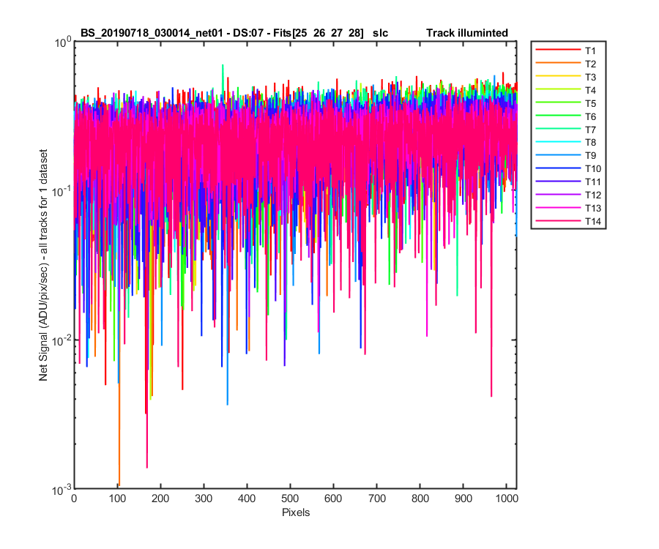Click the pink T14 legend line sample
Viewport: 659px width, 549px height.
(558, 220)
